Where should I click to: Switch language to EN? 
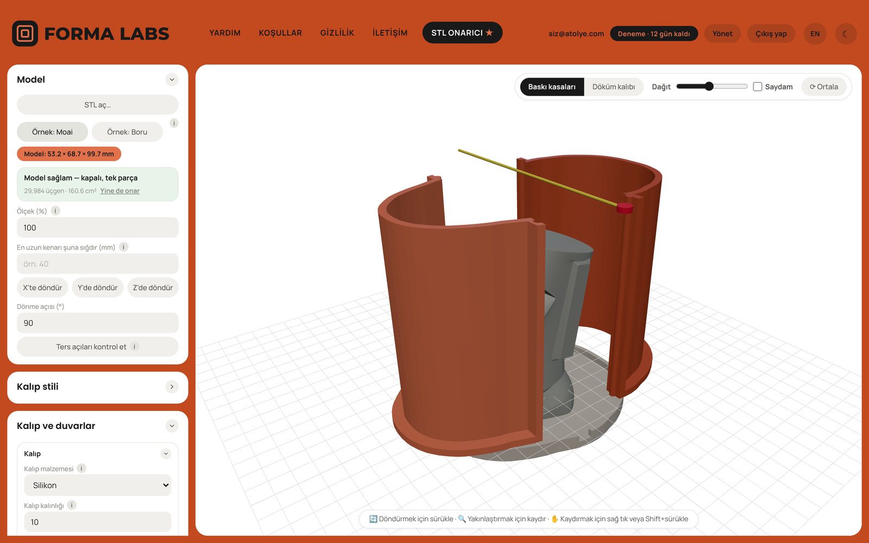(815, 34)
